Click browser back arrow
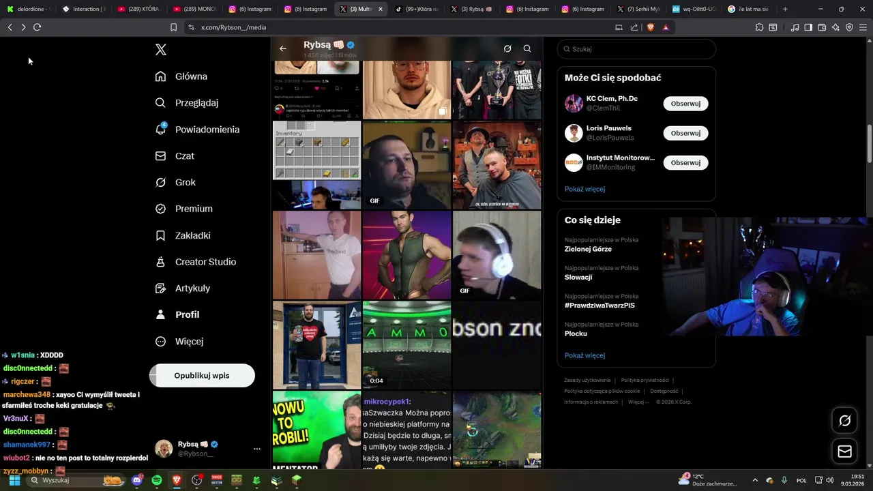Screen dimensions: 873x491 tap(10, 27)
